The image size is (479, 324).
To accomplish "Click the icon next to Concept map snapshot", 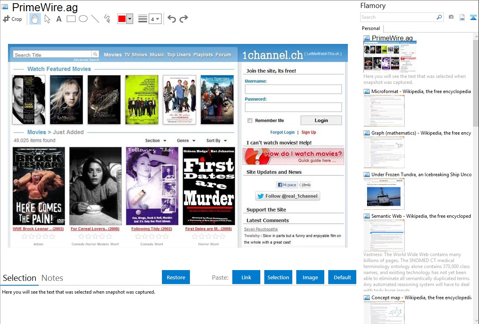I will [x=367, y=298].
